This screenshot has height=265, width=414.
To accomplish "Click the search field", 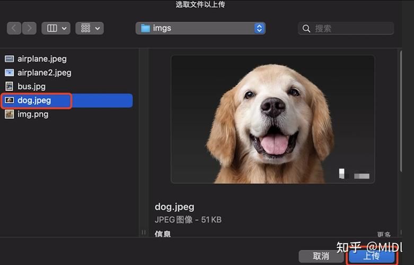I will [x=346, y=29].
